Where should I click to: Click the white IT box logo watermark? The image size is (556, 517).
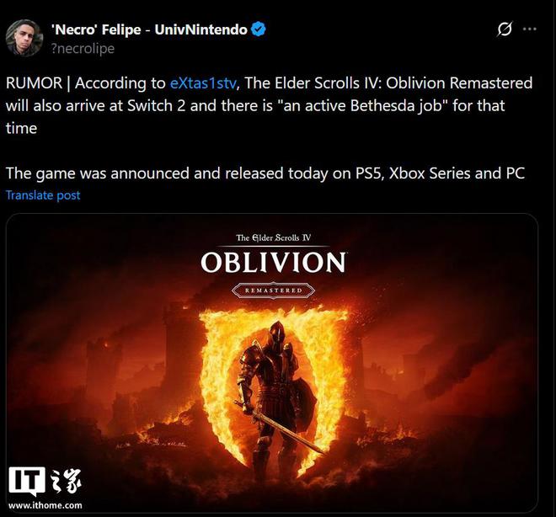click(x=27, y=481)
